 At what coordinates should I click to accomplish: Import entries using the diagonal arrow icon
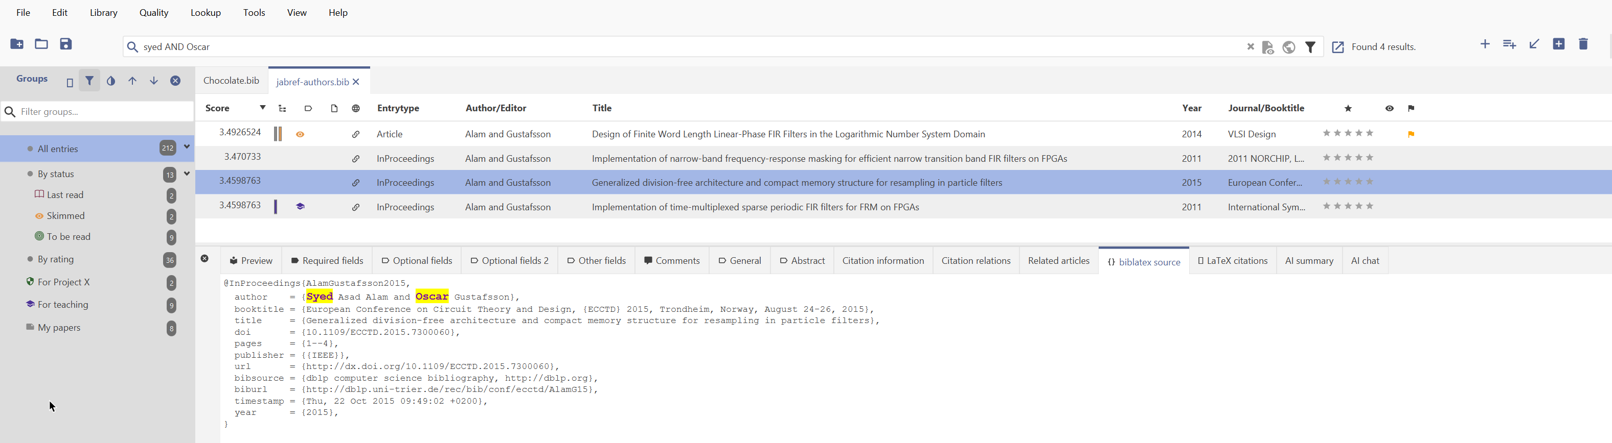point(1534,44)
